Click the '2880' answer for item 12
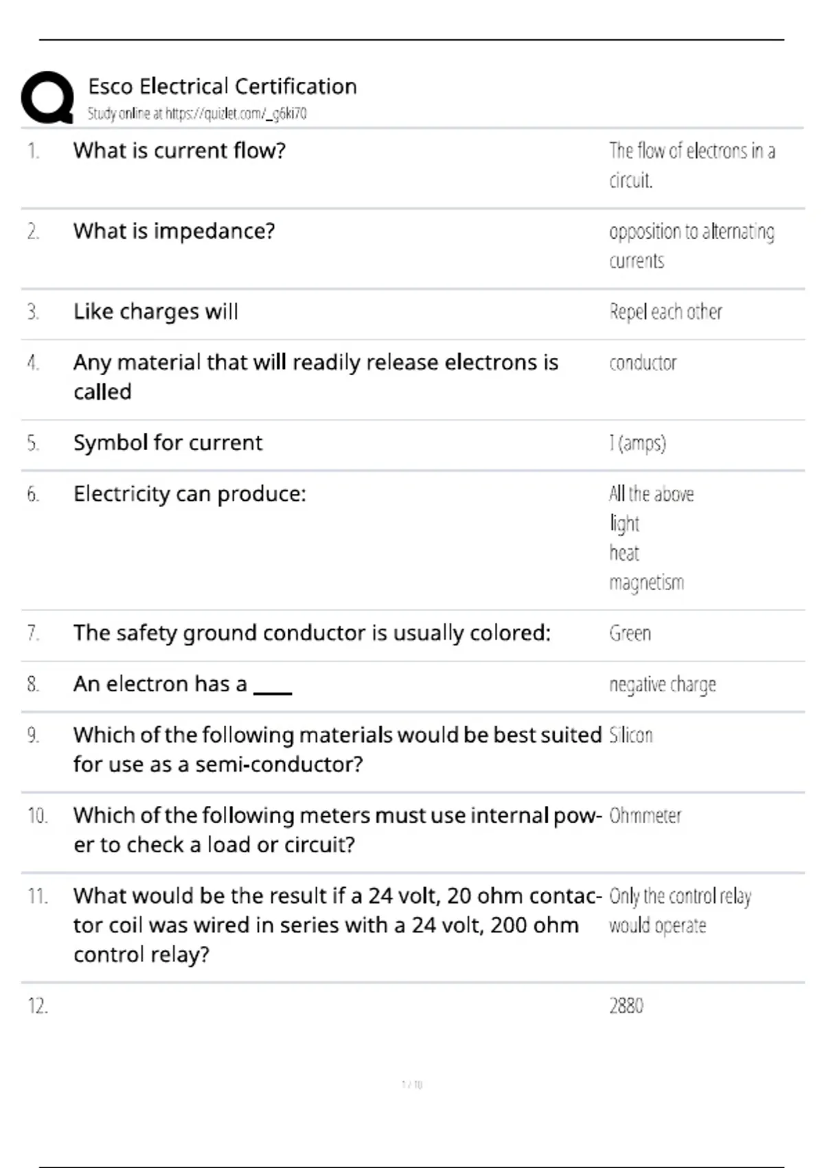The height and width of the screenshot is (1168, 824). coord(626,1006)
